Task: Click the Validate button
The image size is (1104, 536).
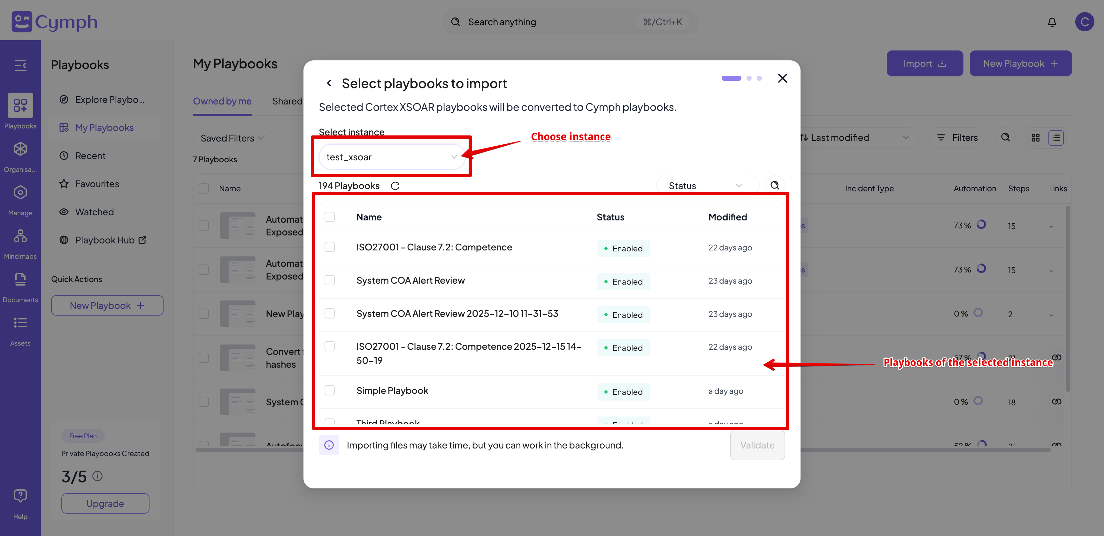Action: pos(757,445)
